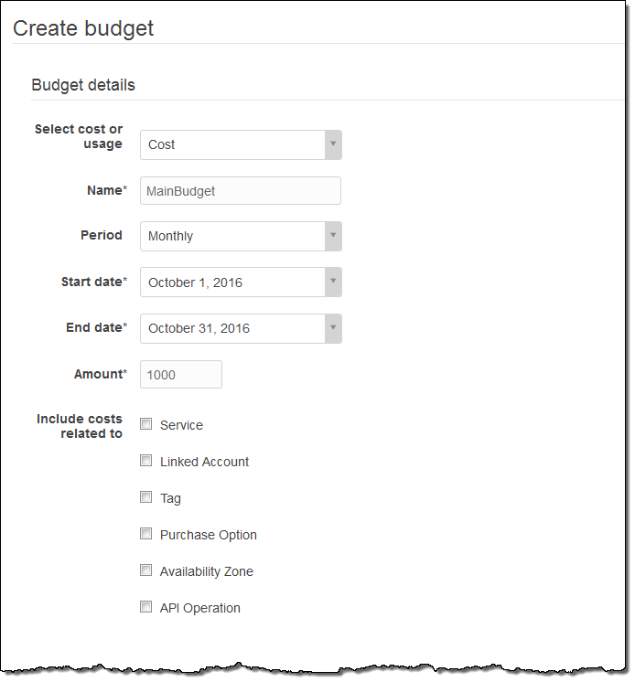Tick the Linked Account checkbox
Image resolution: width=635 pixels, height=682 pixels.
(x=146, y=461)
